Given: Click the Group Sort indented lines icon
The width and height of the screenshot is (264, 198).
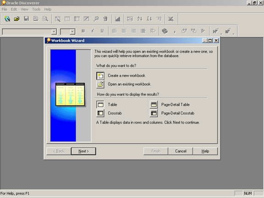Looking at the screenshot, I should tap(159, 19).
